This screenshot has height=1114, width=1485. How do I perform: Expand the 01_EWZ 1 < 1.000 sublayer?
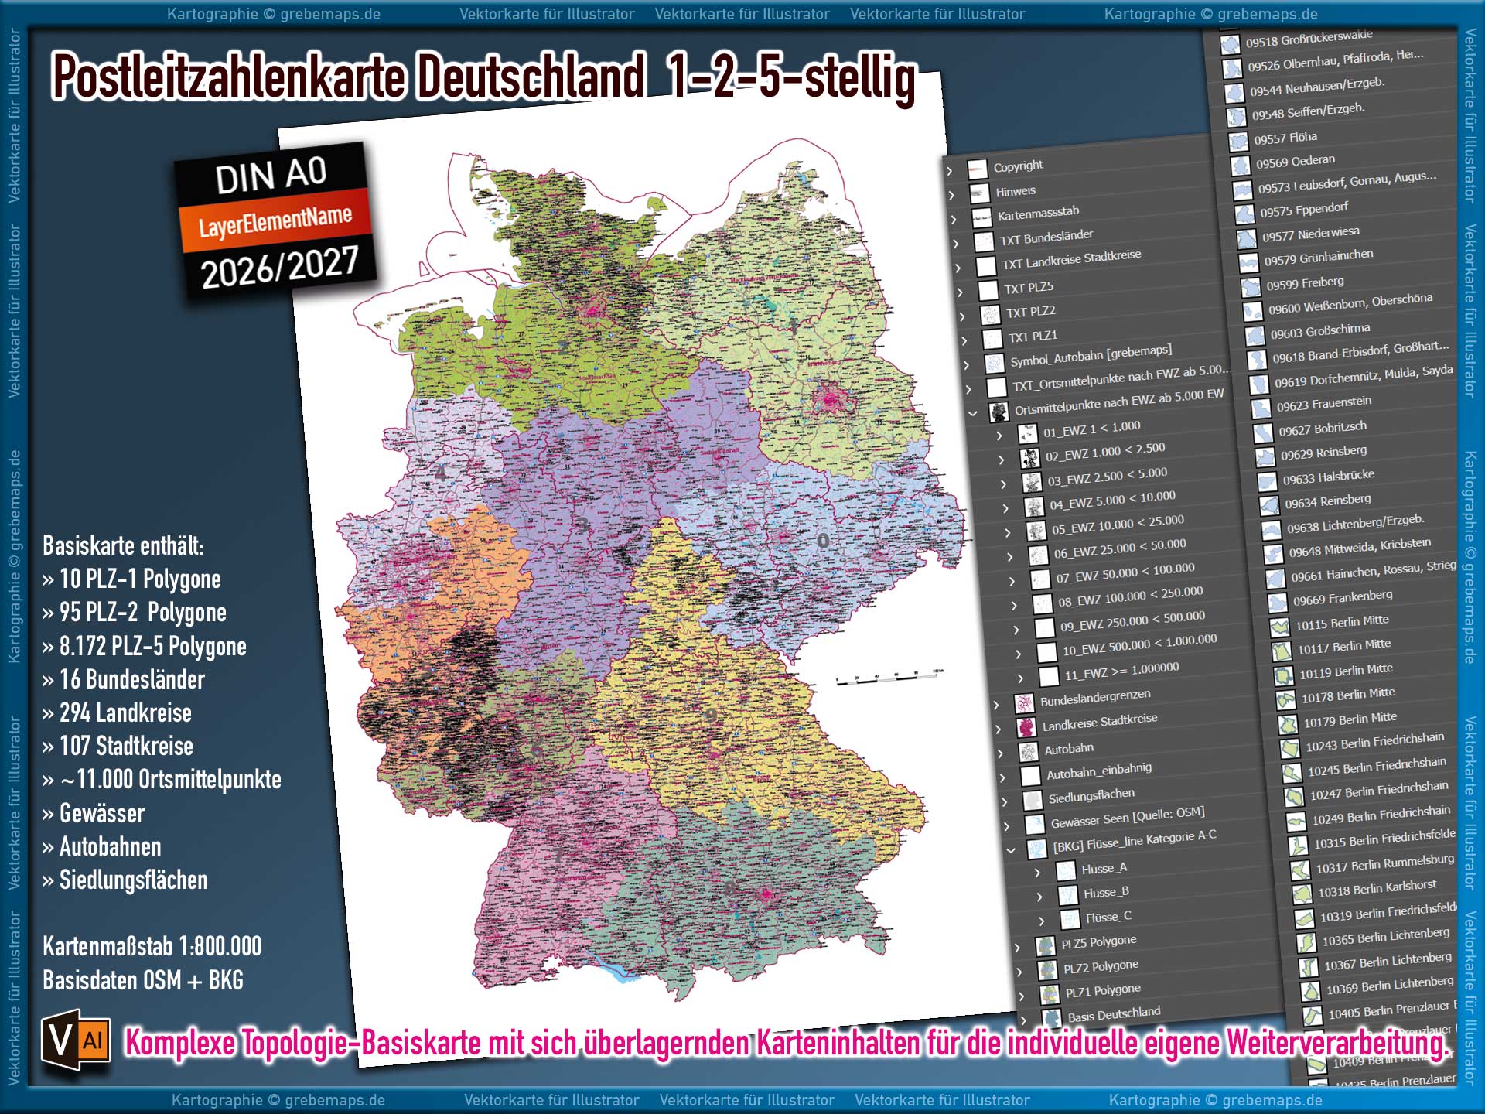coord(999,436)
